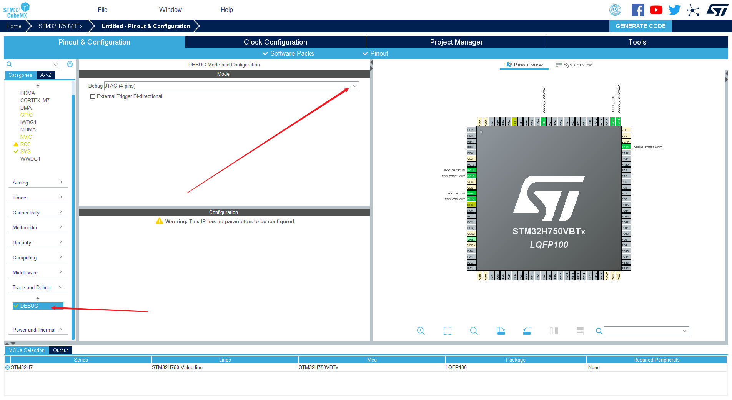Go to Home breadcrumb

(x=14, y=26)
